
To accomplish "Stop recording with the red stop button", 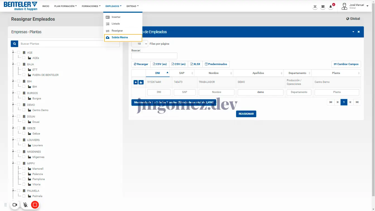I will click(35, 205).
